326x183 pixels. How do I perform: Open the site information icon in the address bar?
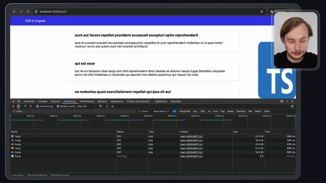tap(36, 12)
